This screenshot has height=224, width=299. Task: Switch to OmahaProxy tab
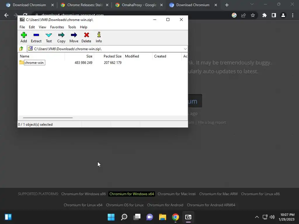tap(139, 5)
